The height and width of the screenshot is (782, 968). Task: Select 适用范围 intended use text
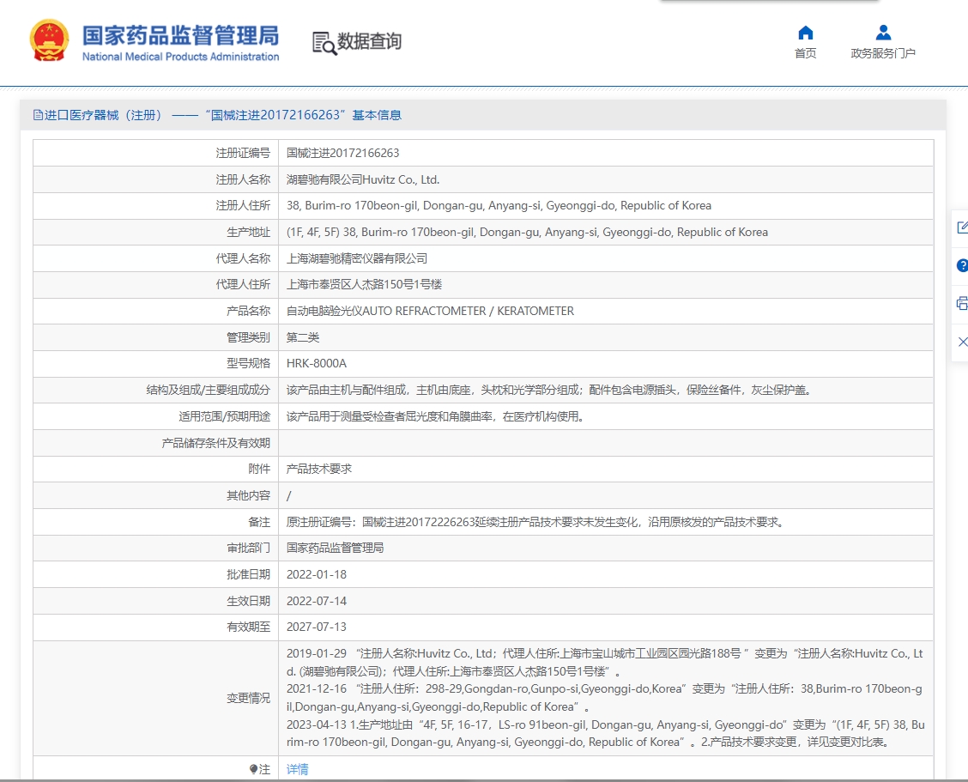click(x=435, y=417)
